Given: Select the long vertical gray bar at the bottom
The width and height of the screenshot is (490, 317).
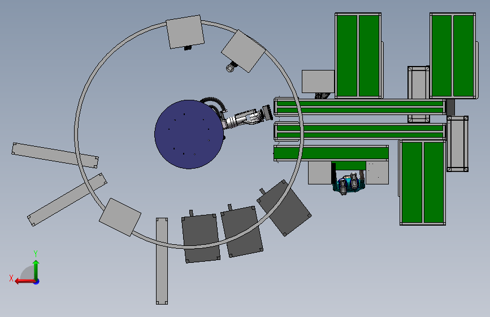Looking at the screenshot, I should [162, 261].
